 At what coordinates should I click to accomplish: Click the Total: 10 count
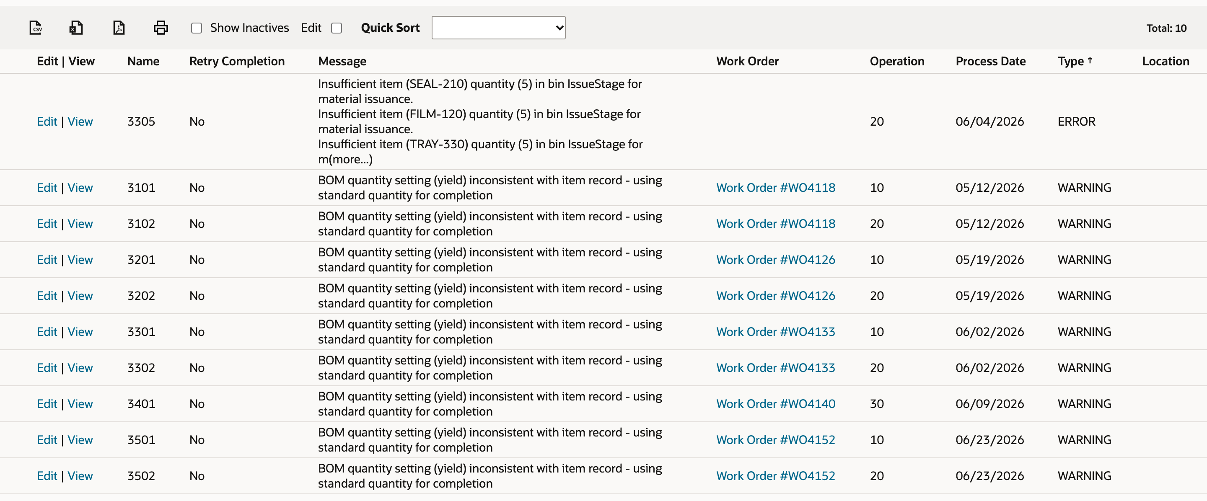1166,28
